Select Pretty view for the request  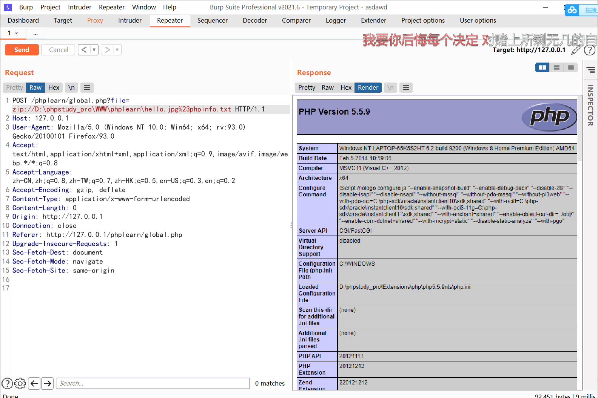(x=14, y=87)
